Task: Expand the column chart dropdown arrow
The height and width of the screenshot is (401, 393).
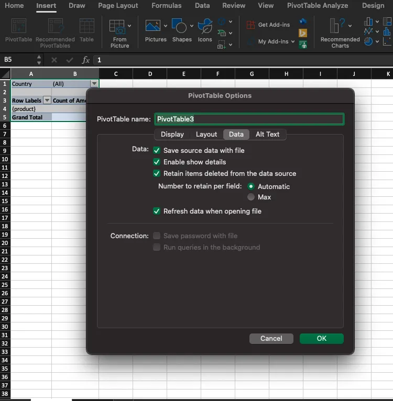Action: point(377,22)
